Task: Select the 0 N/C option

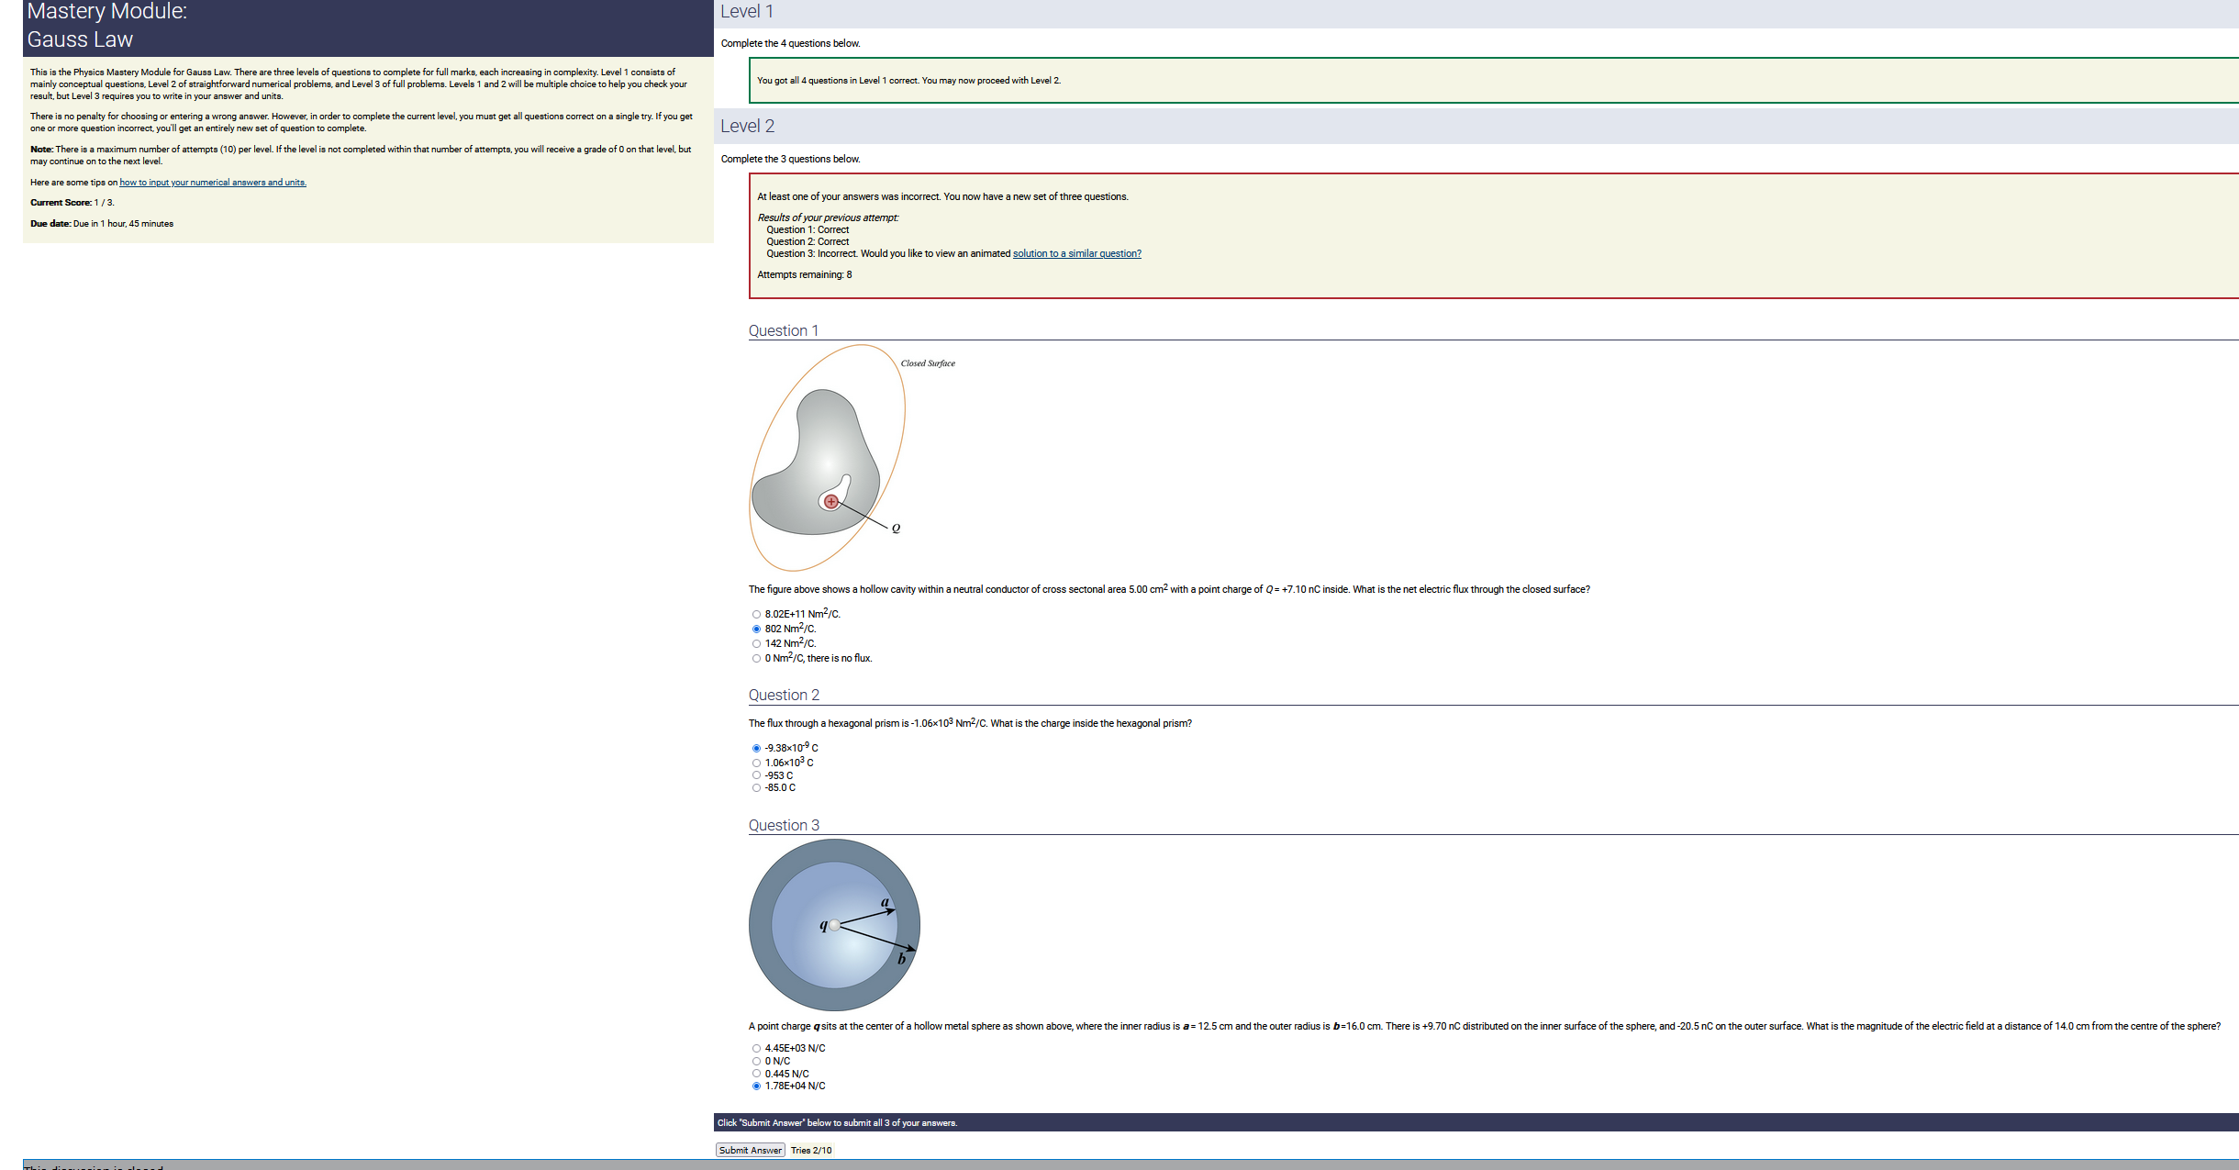Action: [x=756, y=1062]
